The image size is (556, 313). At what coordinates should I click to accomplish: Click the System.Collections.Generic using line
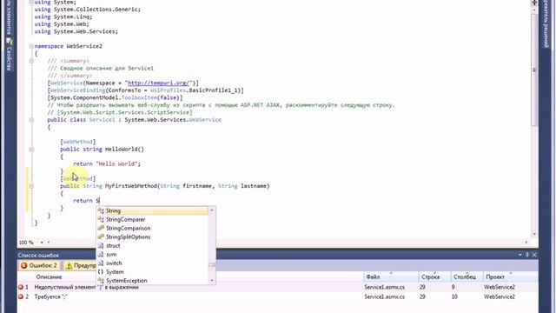click(87, 10)
